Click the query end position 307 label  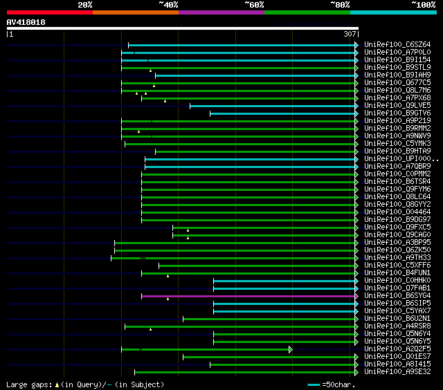[350, 34]
